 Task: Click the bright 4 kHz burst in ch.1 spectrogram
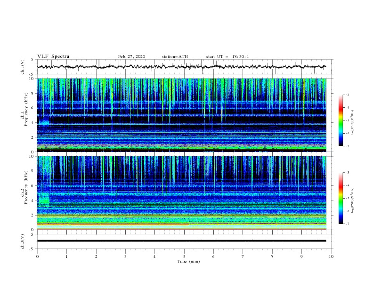tap(44, 123)
